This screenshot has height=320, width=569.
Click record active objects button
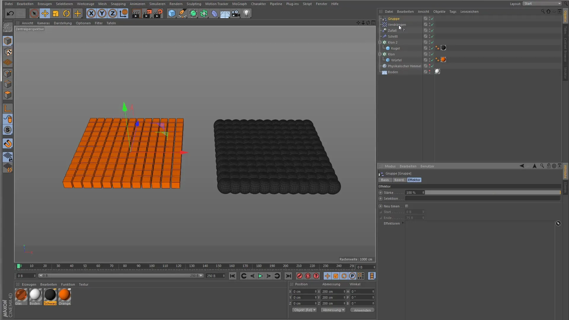[300, 276]
